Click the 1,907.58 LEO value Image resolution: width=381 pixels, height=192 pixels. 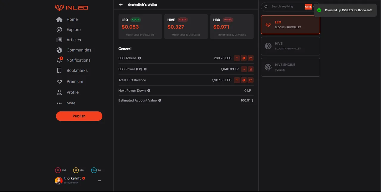[222, 80]
